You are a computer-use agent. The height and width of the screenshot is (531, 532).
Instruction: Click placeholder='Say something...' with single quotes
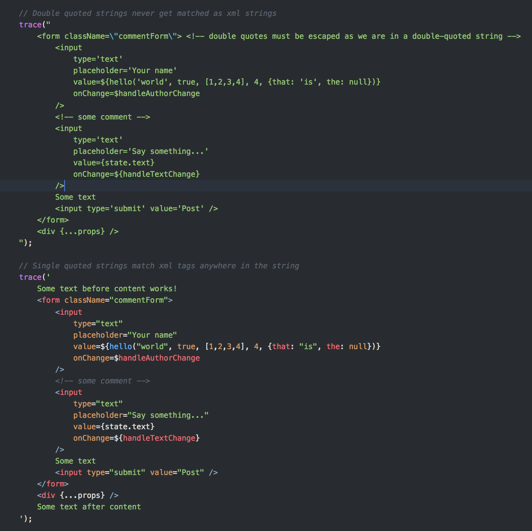click(141, 151)
